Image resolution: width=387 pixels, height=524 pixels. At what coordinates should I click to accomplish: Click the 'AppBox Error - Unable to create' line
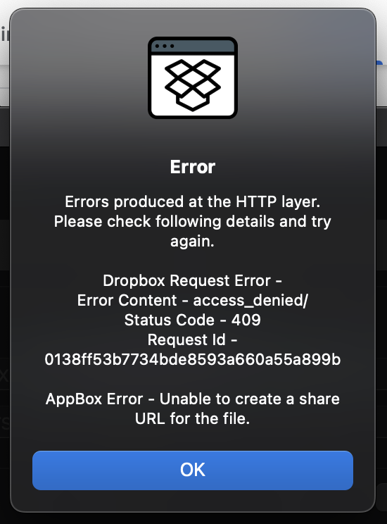(x=193, y=399)
